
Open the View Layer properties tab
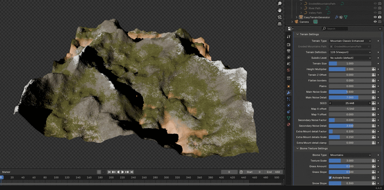point(288,57)
